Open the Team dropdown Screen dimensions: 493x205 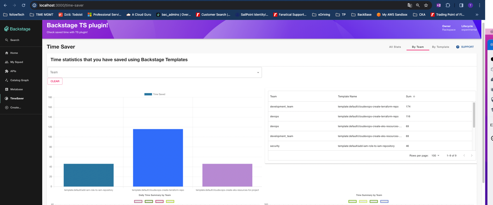[154, 72]
